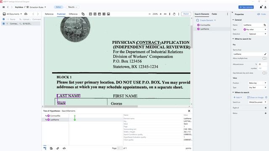Screen dimensions: 269x151
Task: Zoom in with the plus icon
Action: point(161,14)
